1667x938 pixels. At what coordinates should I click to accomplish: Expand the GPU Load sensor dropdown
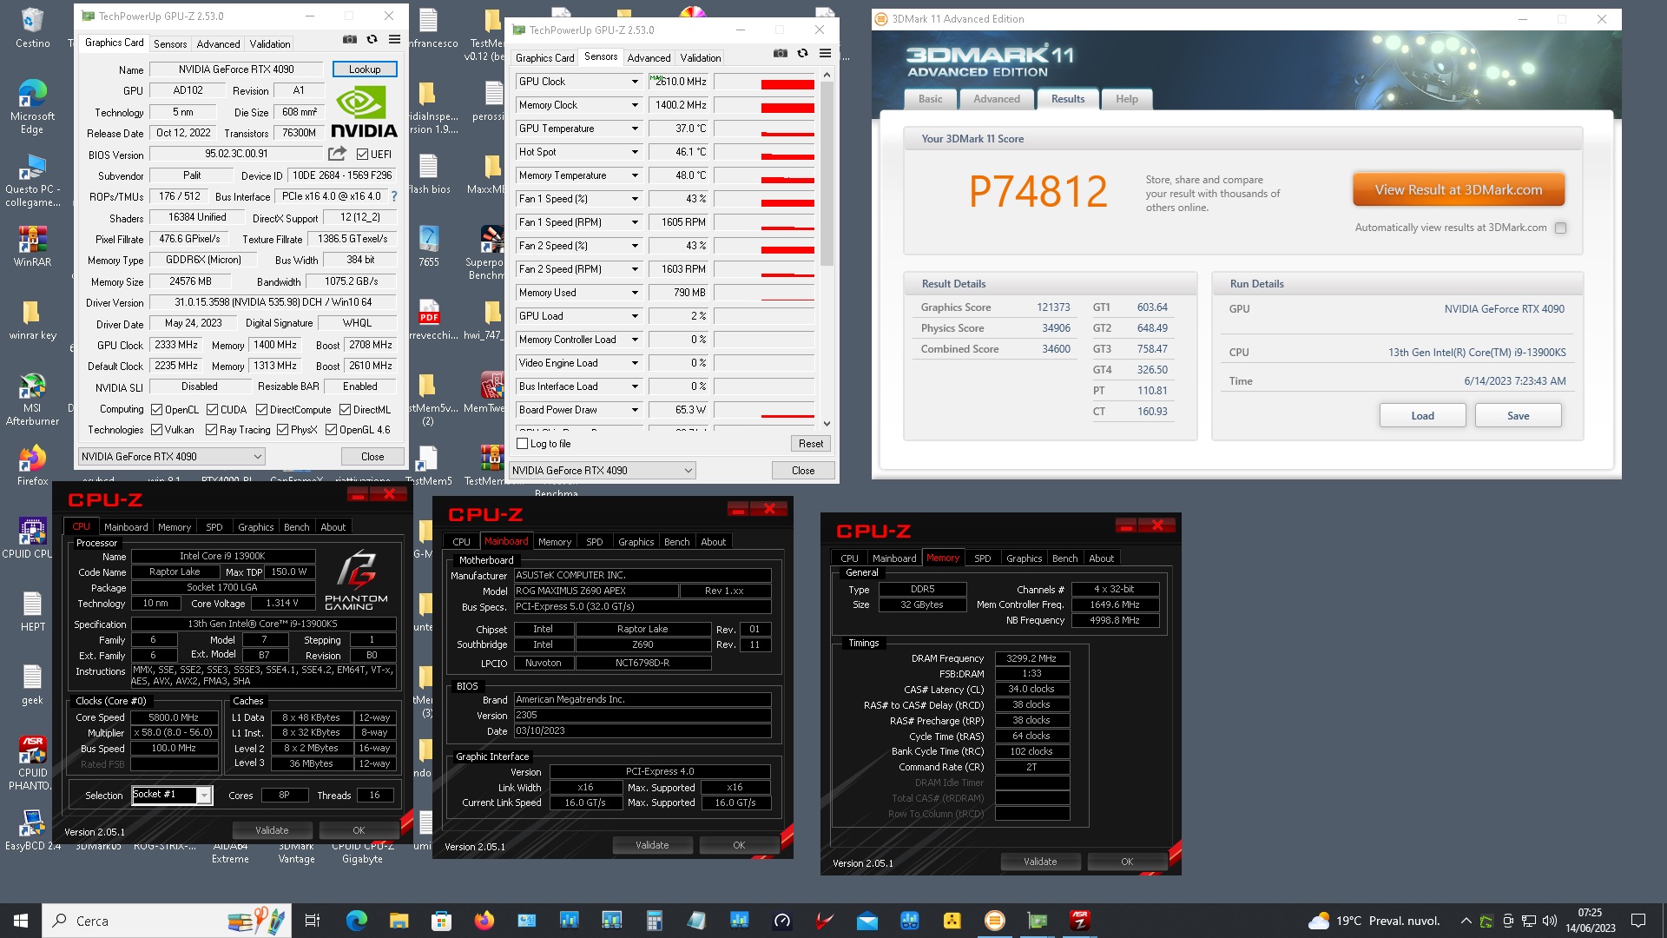pos(635,316)
